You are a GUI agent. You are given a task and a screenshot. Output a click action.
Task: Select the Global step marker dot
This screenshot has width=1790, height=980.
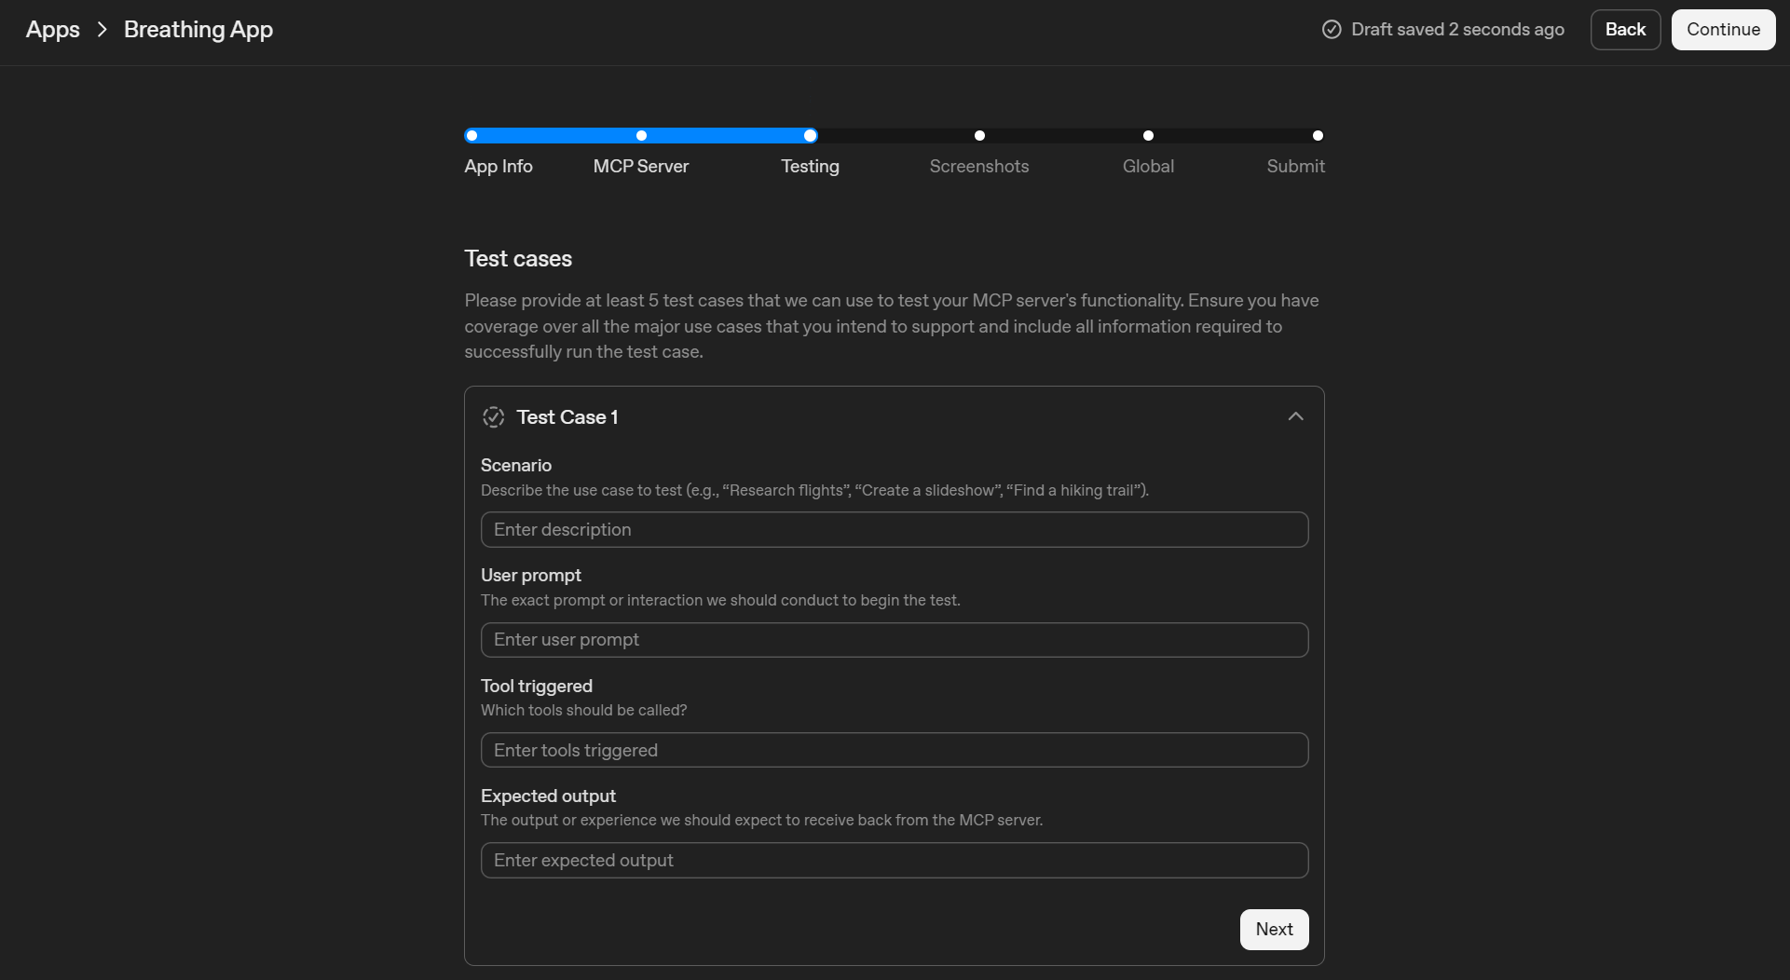[x=1148, y=135]
